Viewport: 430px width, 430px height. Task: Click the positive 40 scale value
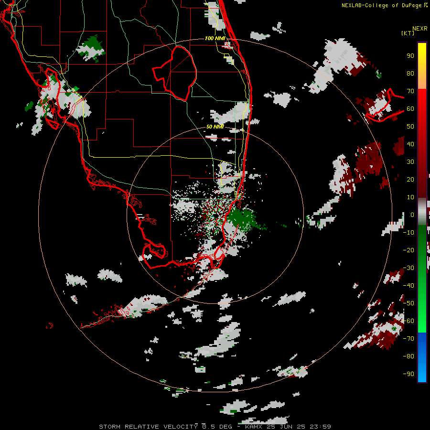pyautogui.click(x=410, y=144)
